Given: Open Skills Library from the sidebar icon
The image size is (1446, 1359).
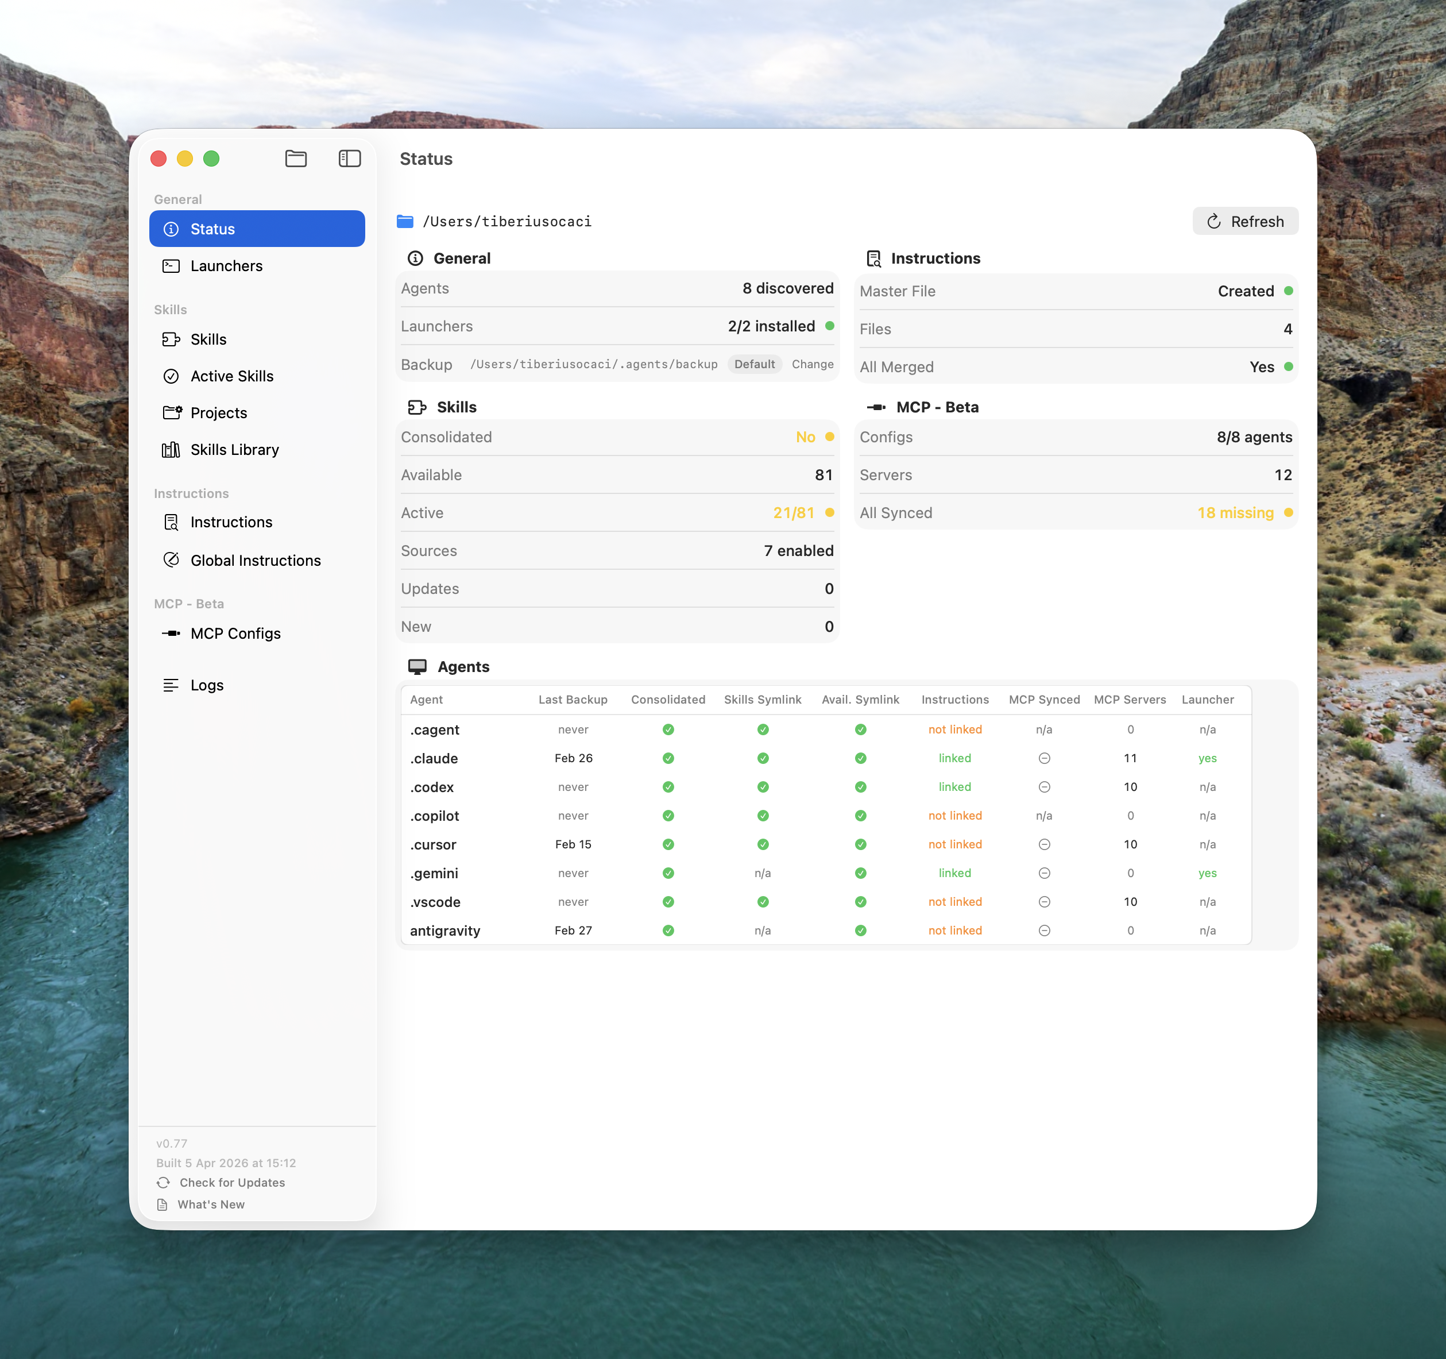Looking at the screenshot, I should point(172,450).
